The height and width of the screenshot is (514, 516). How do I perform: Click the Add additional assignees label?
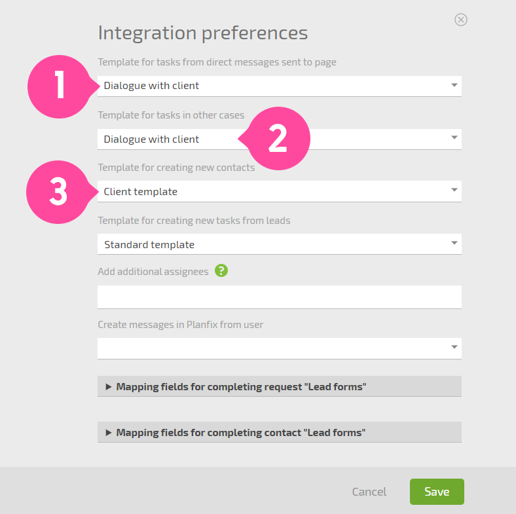point(153,272)
